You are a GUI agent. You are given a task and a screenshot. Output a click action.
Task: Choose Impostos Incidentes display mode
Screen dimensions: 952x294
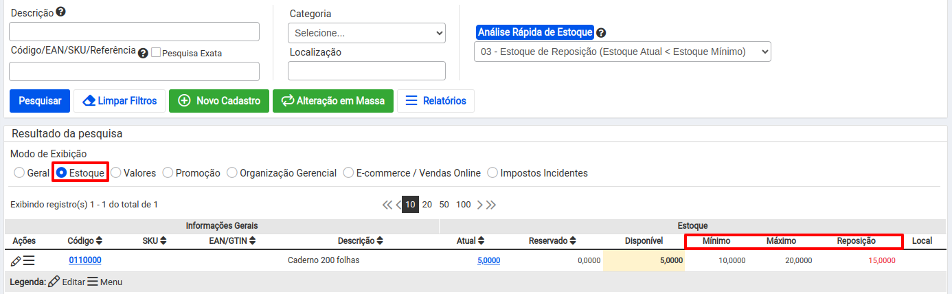492,173
